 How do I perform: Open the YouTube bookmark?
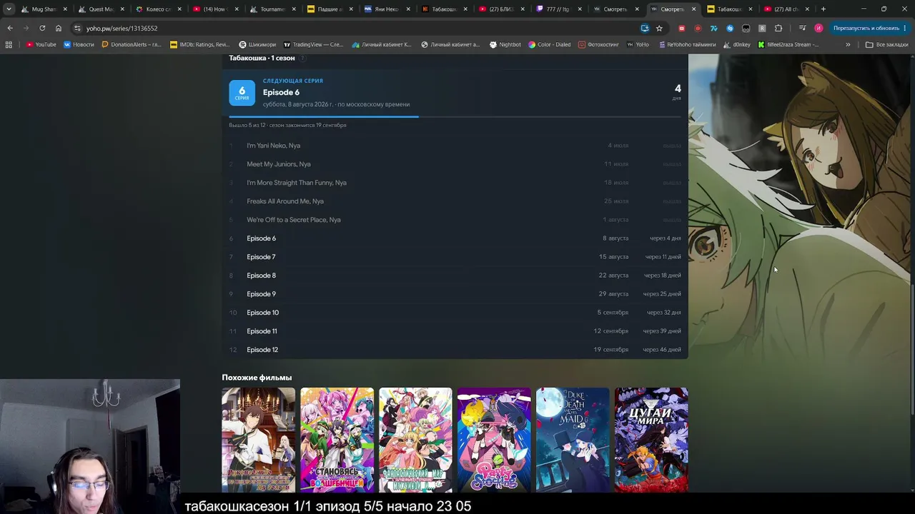point(41,44)
